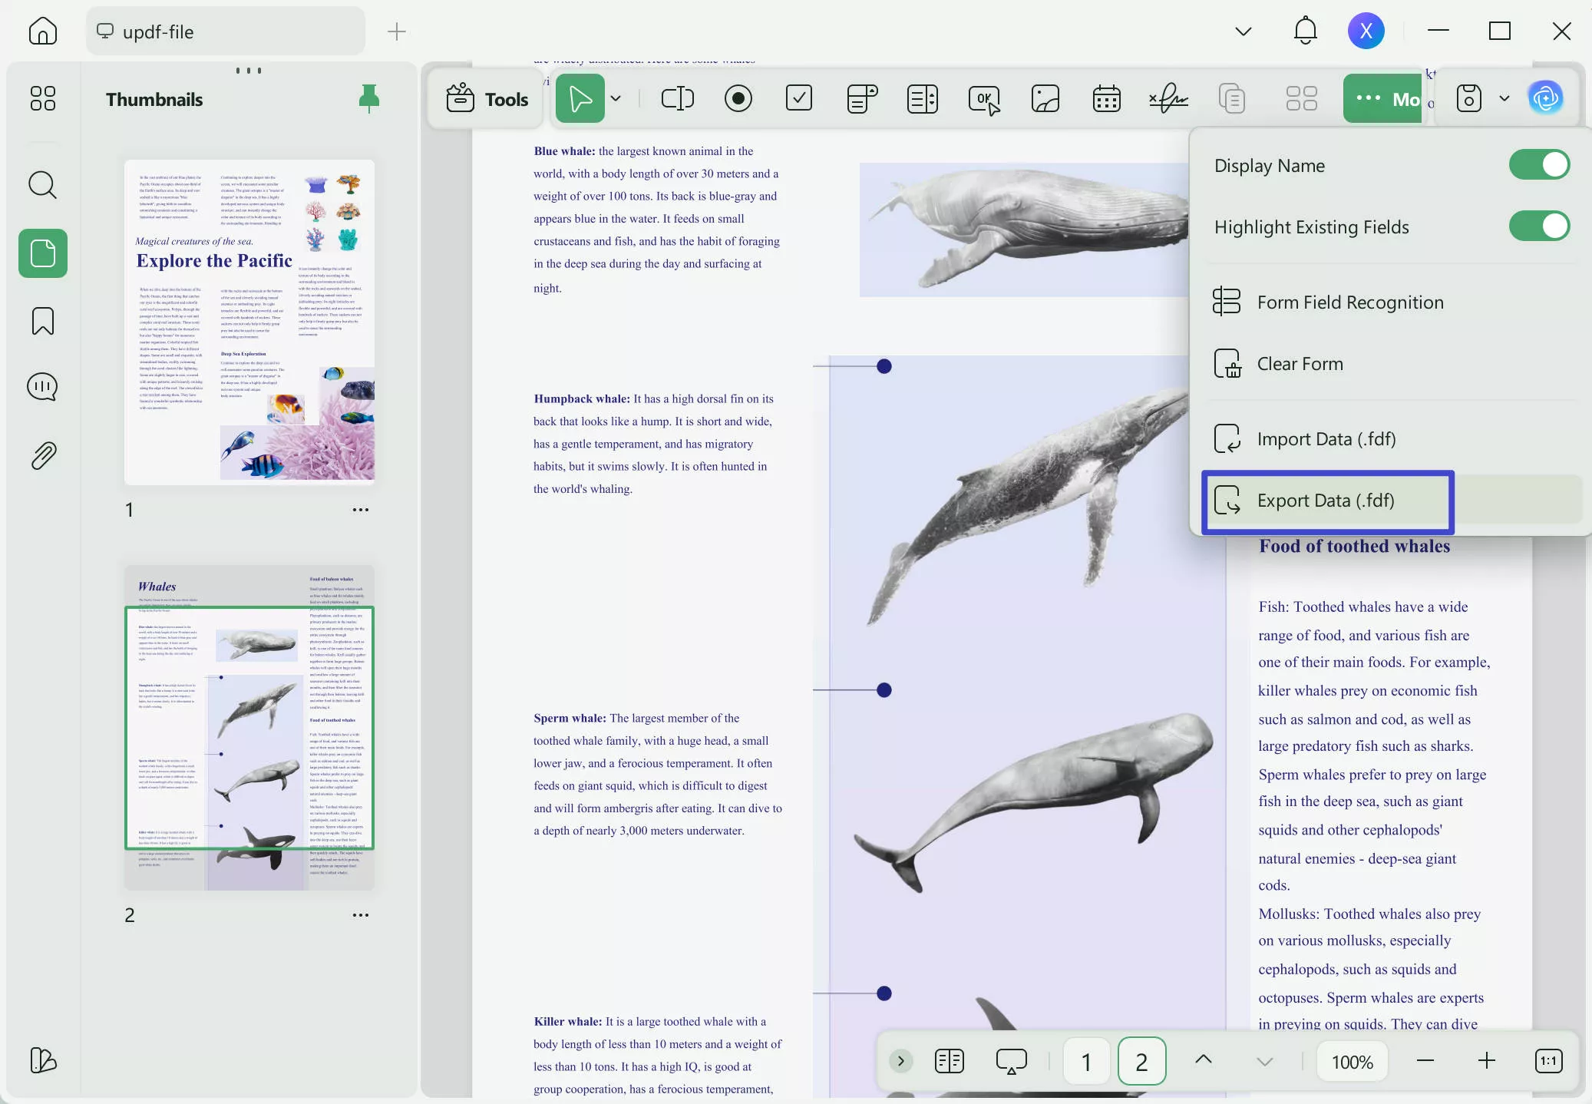Click Form Field Recognition menu item
Viewport: 1592px width, 1104px height.
pos(1349,302)
